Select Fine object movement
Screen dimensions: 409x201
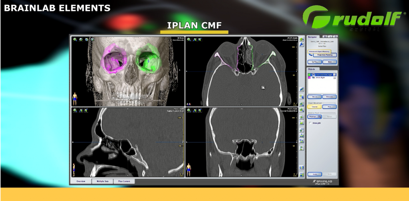(330, 107)
